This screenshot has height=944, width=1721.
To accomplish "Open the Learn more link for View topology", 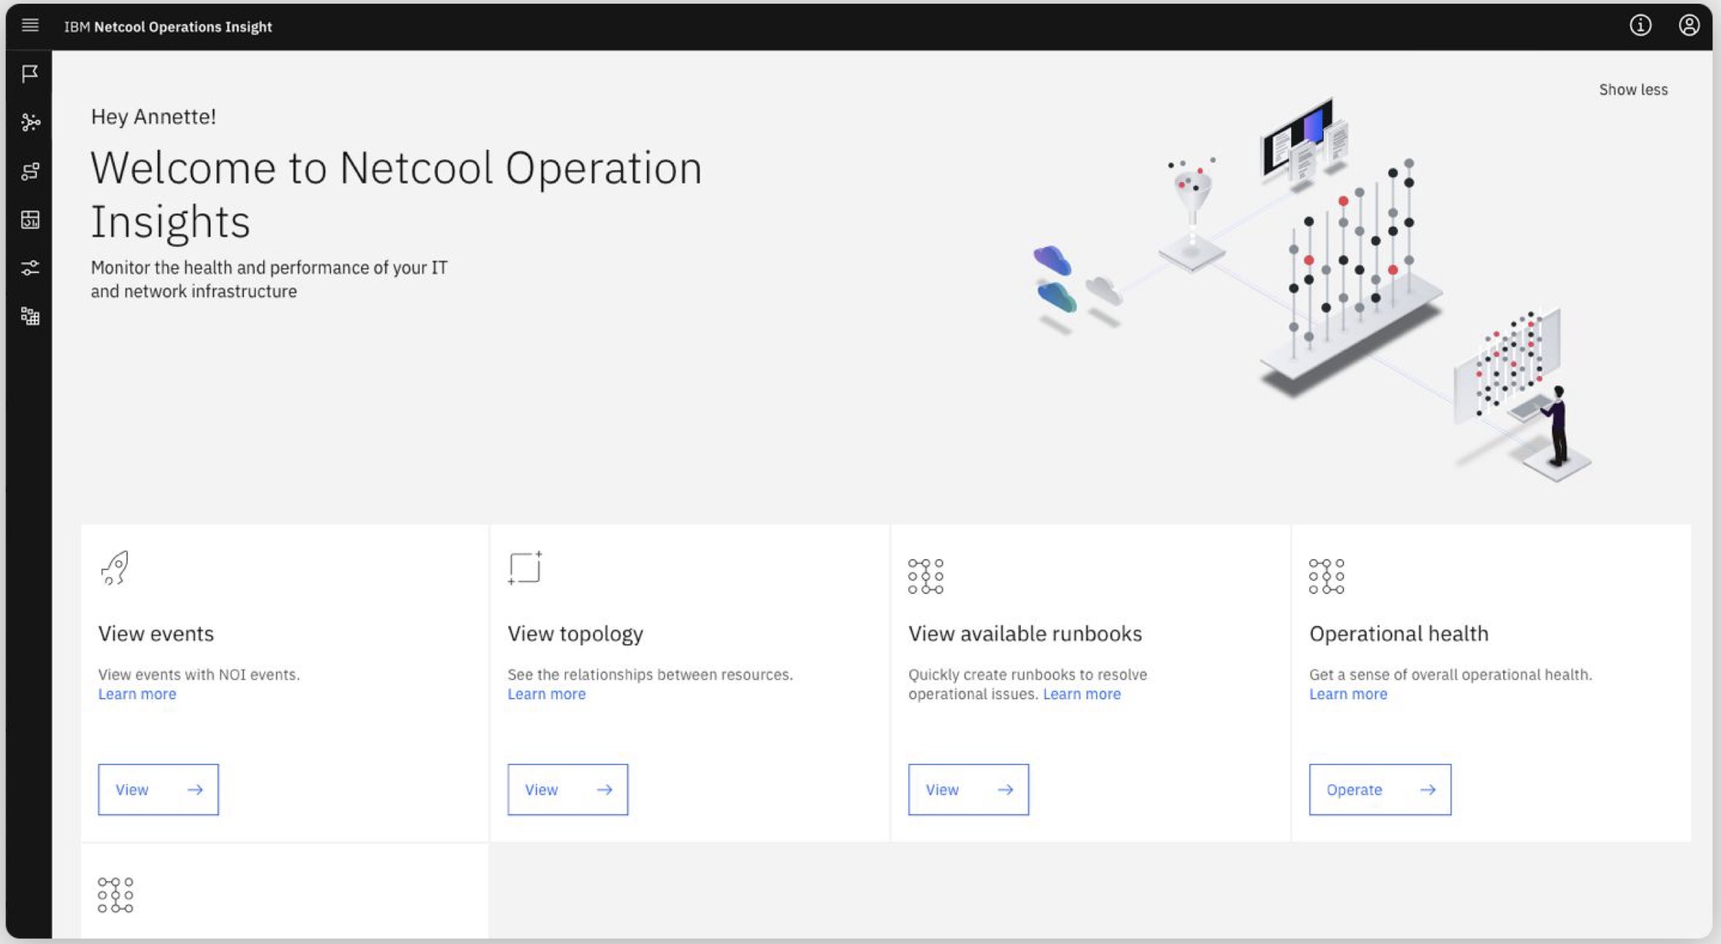I will (547, 694).
